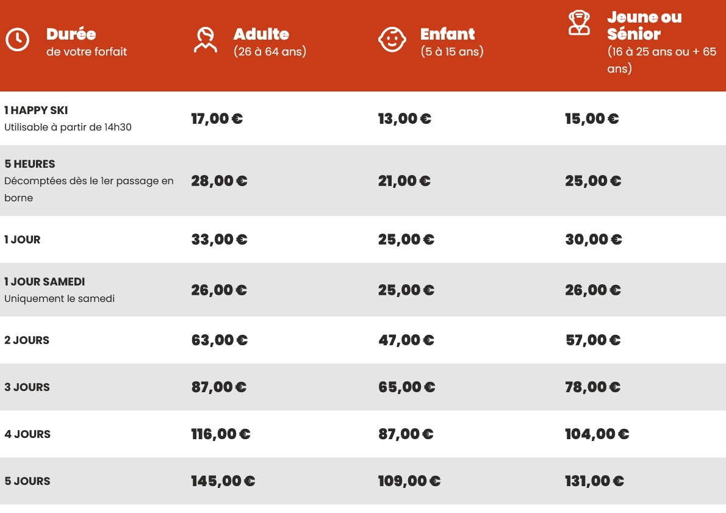726x513 pixels.
Task: Click child price 47,00 € for 2 JOURS
Action: tap(406, 340)
